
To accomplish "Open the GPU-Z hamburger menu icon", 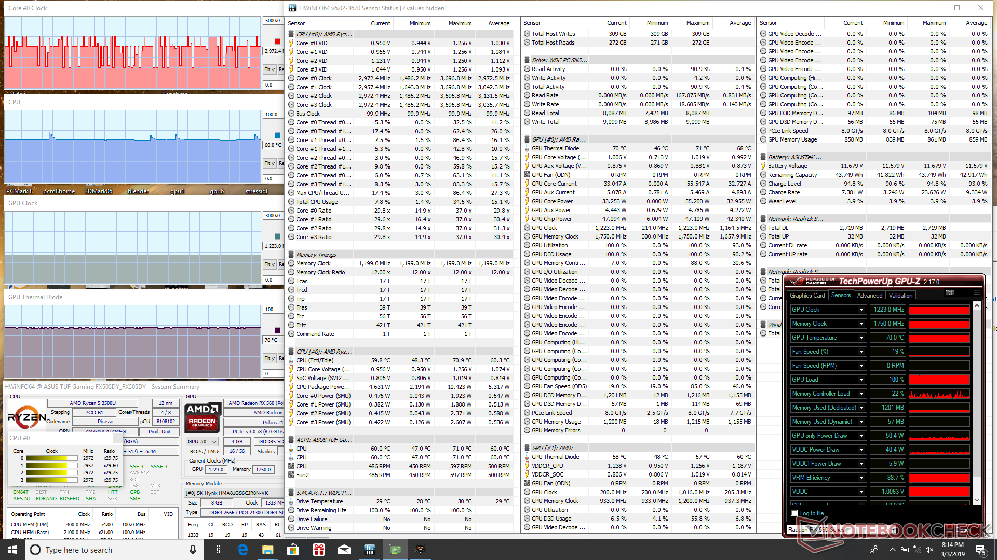I will (x=977, y=293).
